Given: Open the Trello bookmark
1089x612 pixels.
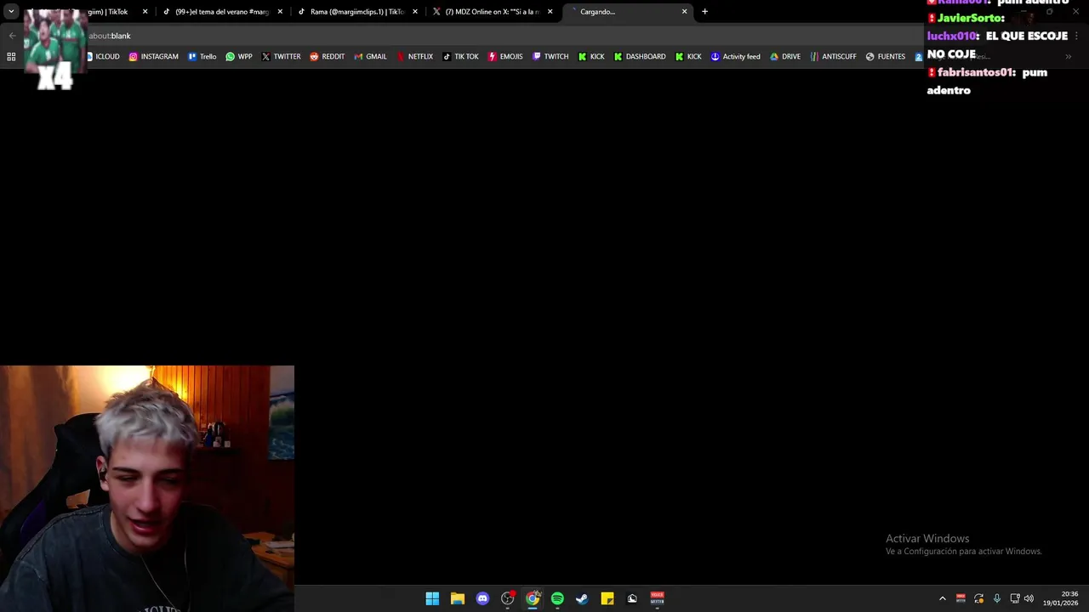Looking at the screenshot, I should (202, 57).
